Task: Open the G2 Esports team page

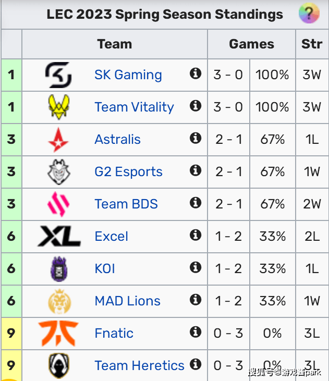Action: pos(128,172)
